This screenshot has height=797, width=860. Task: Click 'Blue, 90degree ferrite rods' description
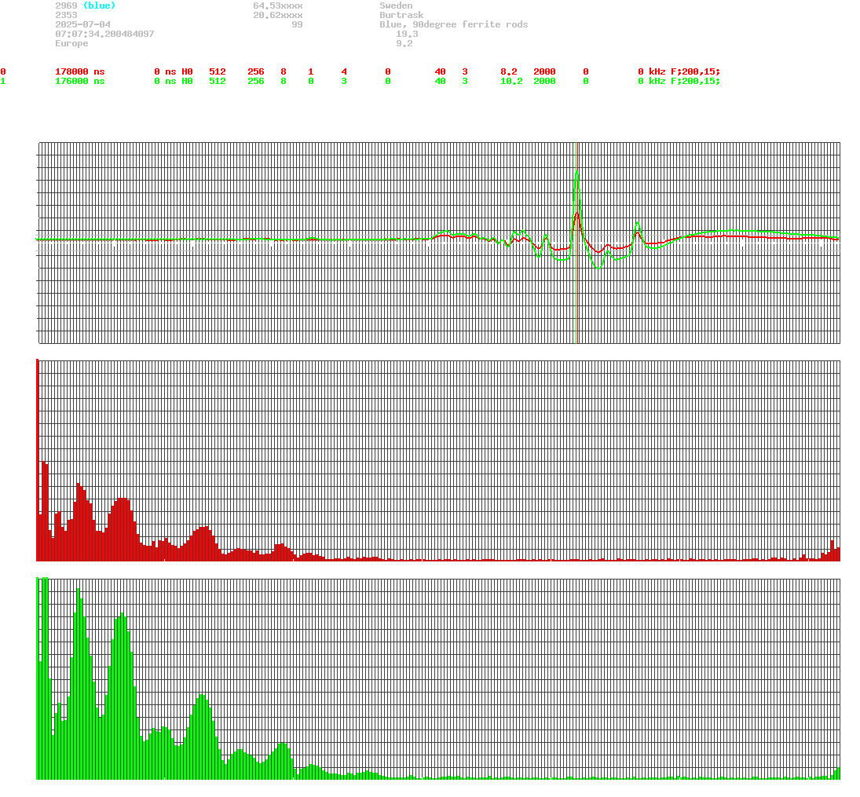(x=454, y=24)
